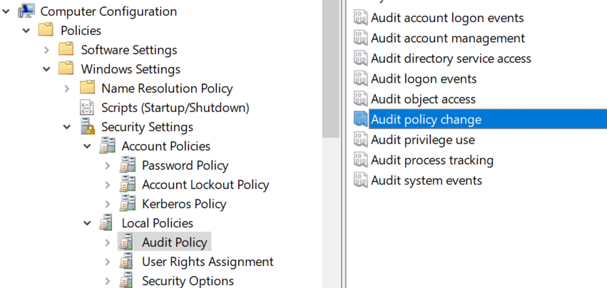Expand the User Rights Assignment node
The width and height of the screenshot is (607, 288).
108,262
